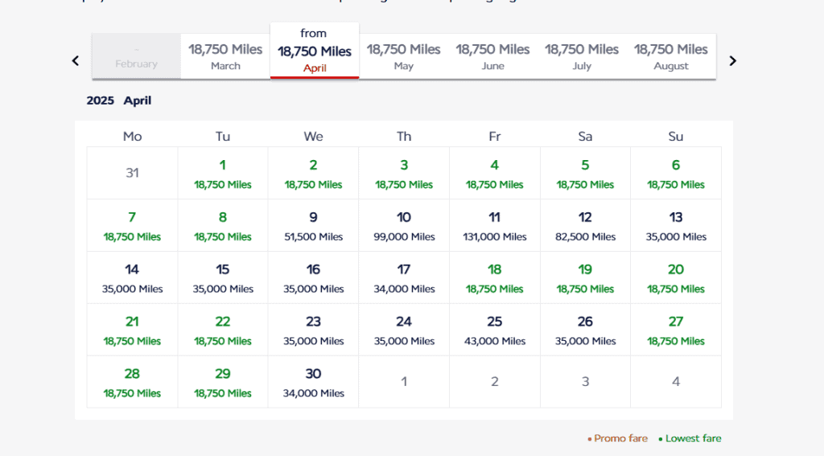This screenshot has width=824, height=456.
Task: Select the March 18,750 Miles tab
Action: click(225, 56)
